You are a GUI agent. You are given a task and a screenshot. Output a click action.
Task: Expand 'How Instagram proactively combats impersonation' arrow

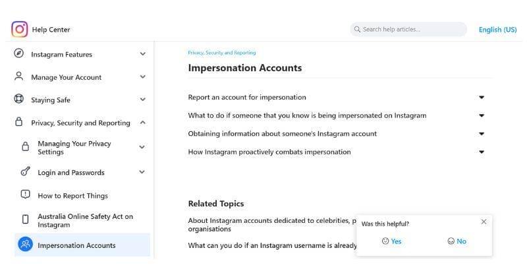[x=482, y=152]
